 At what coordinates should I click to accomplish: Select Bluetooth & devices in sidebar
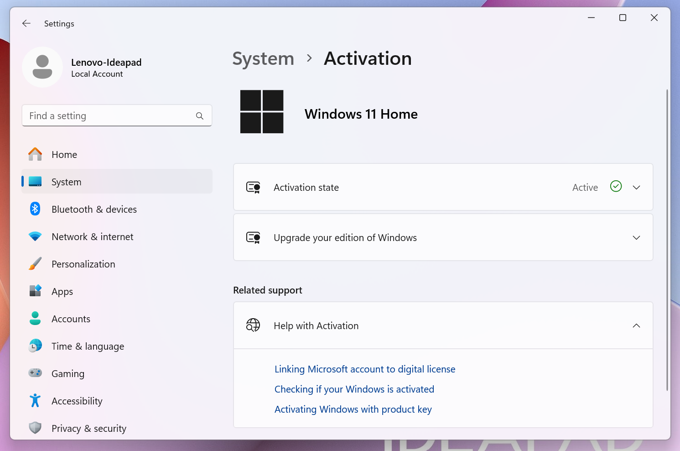117,209
